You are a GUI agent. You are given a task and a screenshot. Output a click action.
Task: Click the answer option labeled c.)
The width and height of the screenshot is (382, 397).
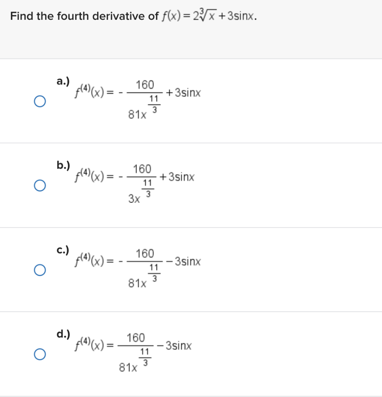(x=62, y=250)
